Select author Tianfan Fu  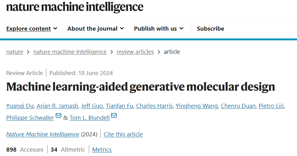119,106
